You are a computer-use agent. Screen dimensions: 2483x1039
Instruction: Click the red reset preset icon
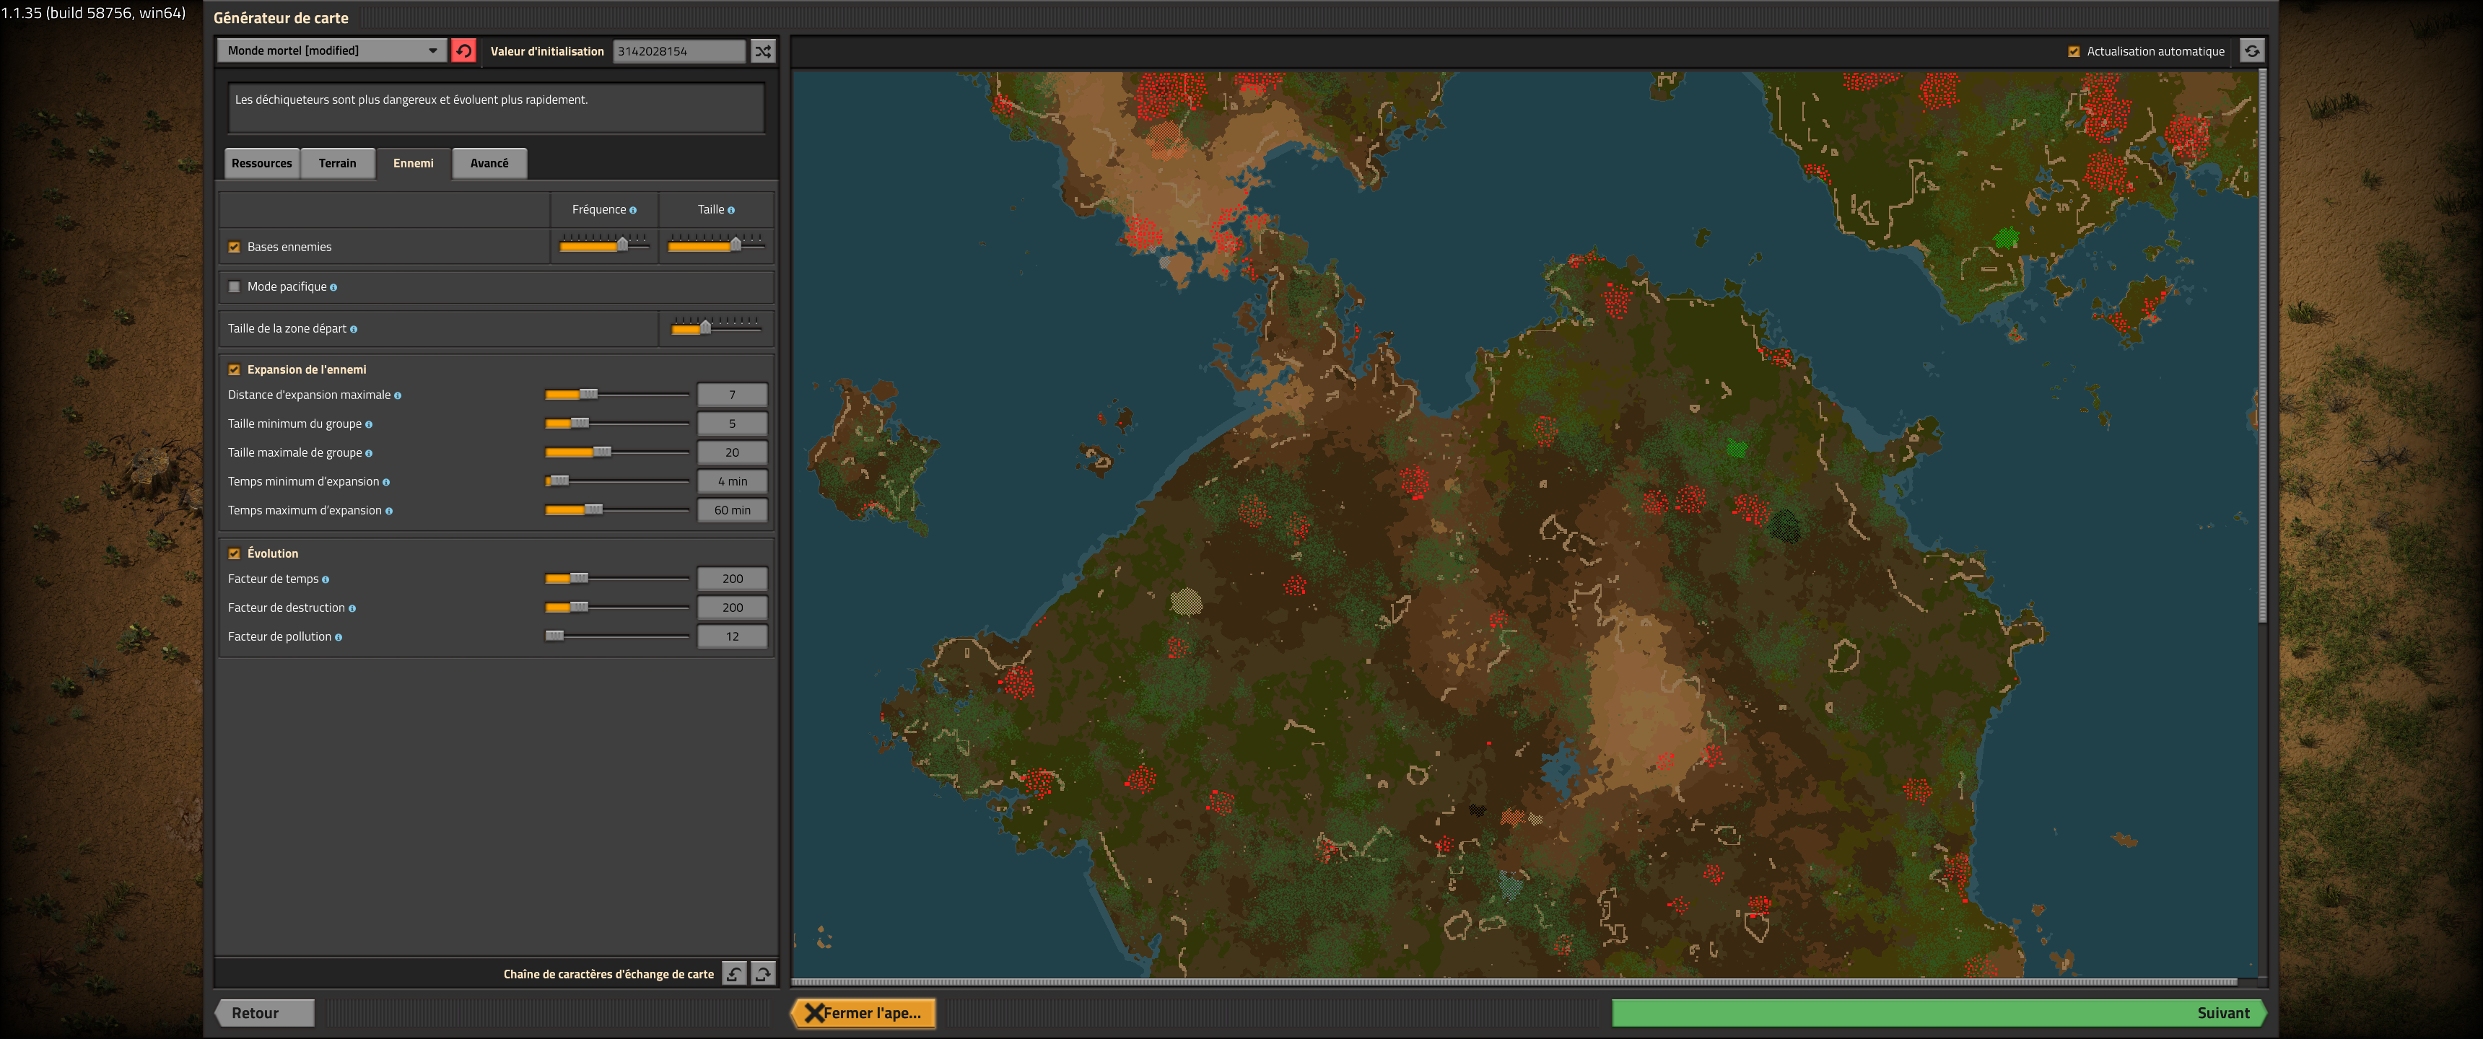[463, 51]
